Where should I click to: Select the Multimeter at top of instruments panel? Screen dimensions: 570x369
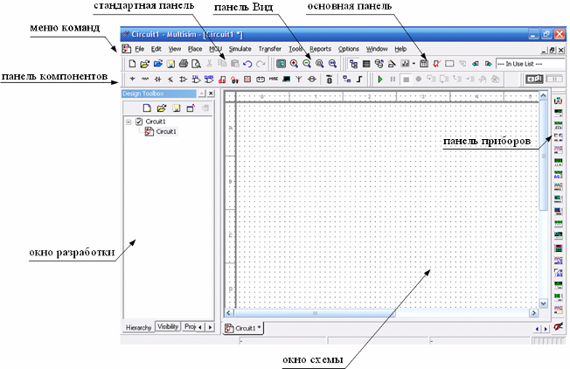pyautogui.click(x=558, y=101)
